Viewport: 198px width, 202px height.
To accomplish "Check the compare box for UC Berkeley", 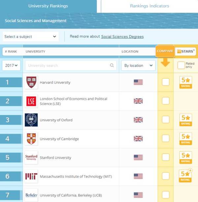I will click(x=166, y=195).
